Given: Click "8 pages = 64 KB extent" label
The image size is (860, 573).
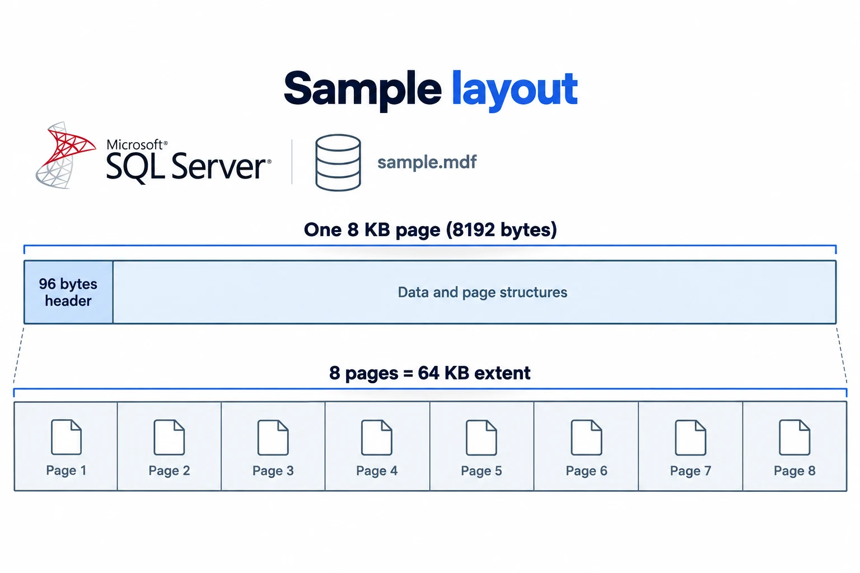Looking at the screenshot, I should (x=430, y=373).
